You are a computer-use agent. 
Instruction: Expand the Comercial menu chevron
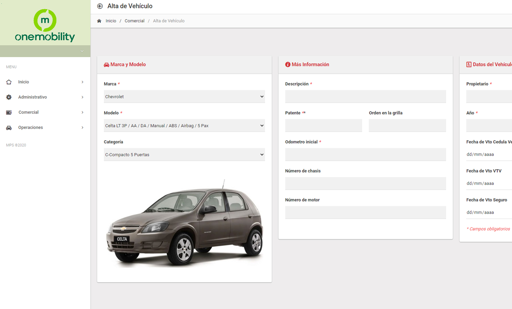pos(82,112)
